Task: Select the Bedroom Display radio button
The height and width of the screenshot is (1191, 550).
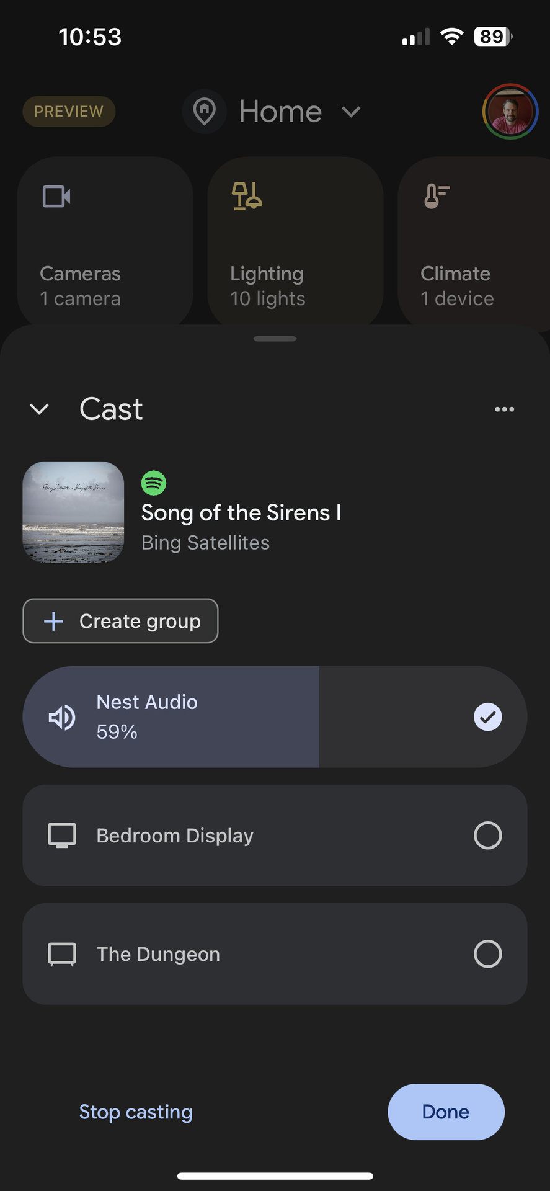Action: coord(488,836)
